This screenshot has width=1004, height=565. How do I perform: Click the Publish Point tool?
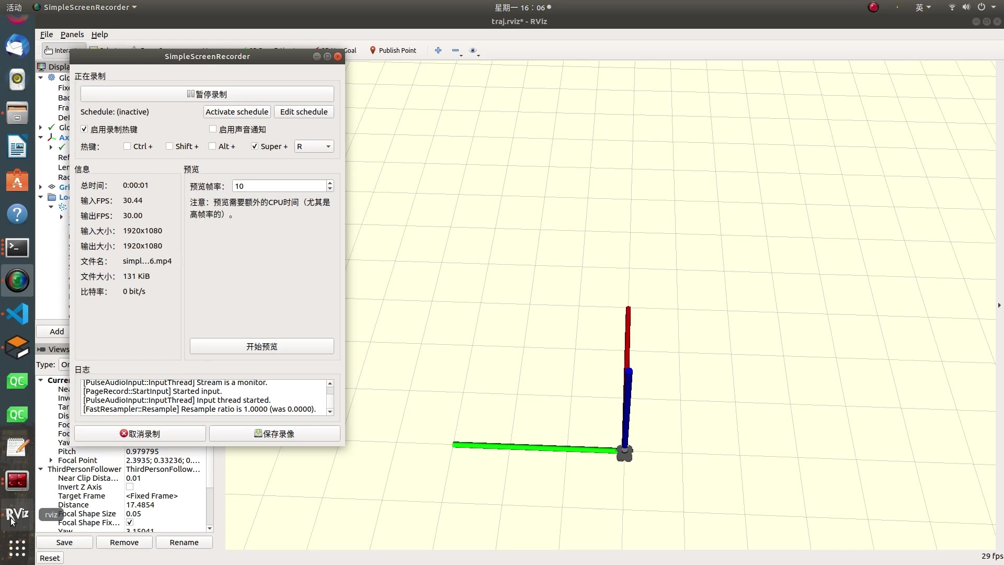[393, 50]
